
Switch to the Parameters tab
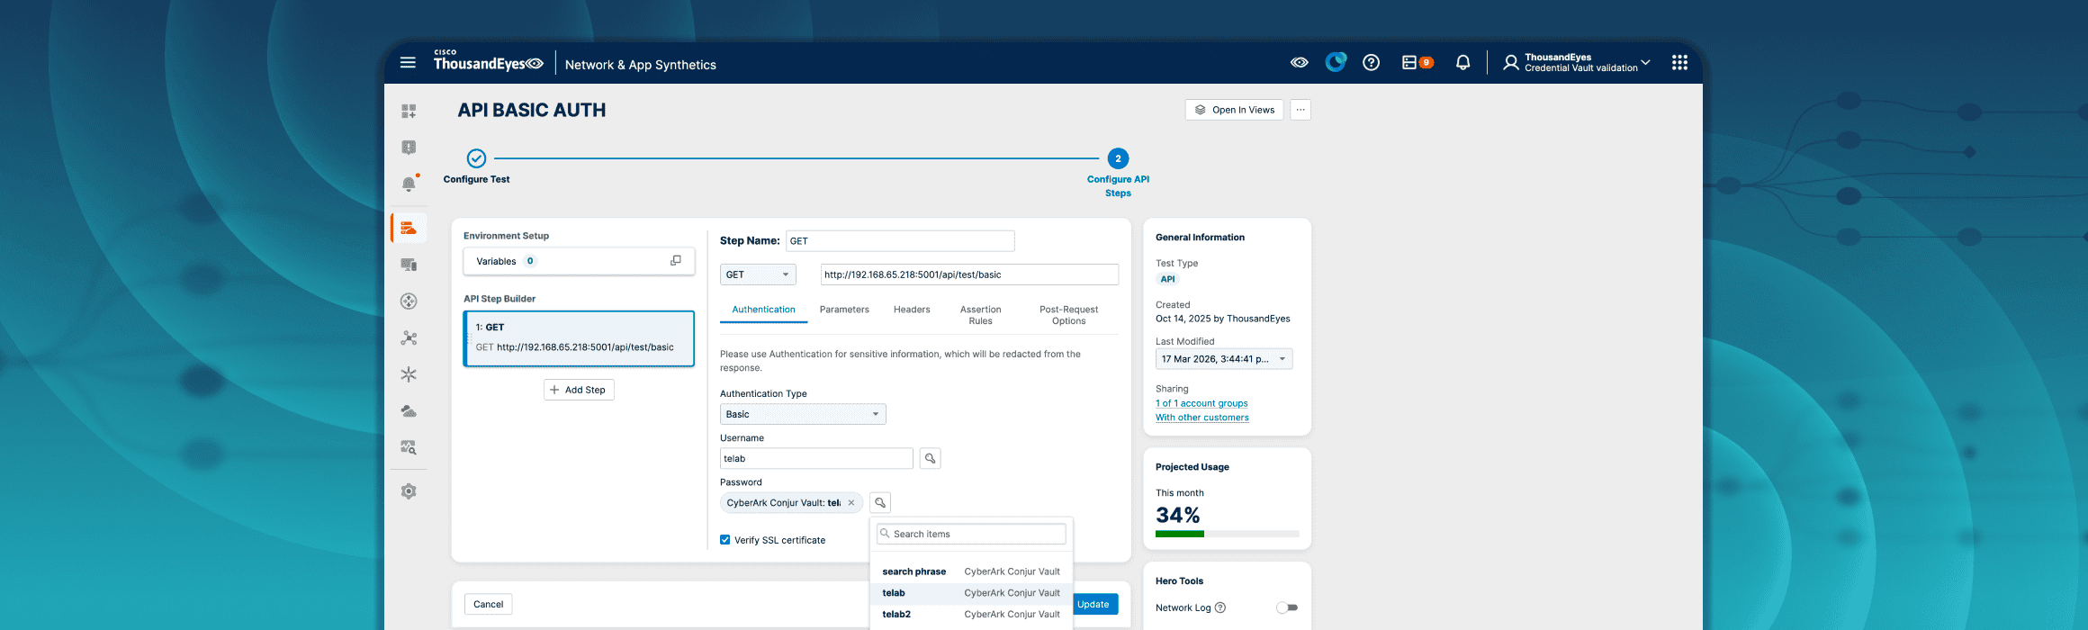844,310
